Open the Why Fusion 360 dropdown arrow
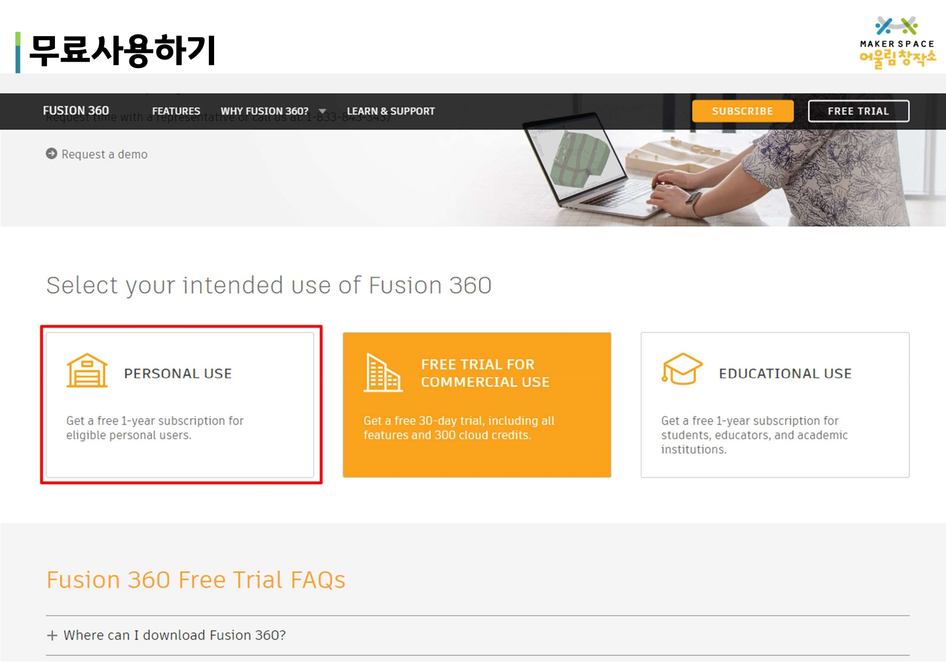 click(323, 111)
